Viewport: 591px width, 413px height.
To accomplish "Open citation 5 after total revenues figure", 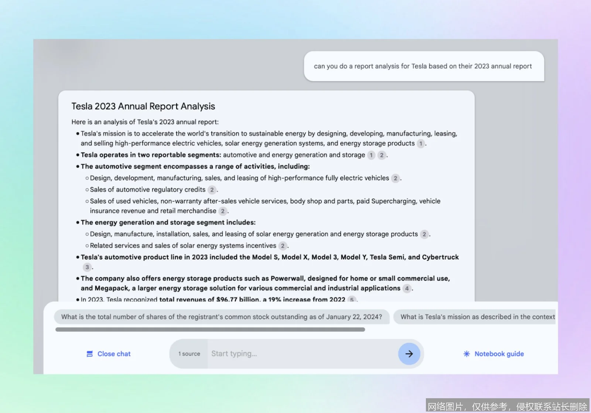I will point(352,300).
